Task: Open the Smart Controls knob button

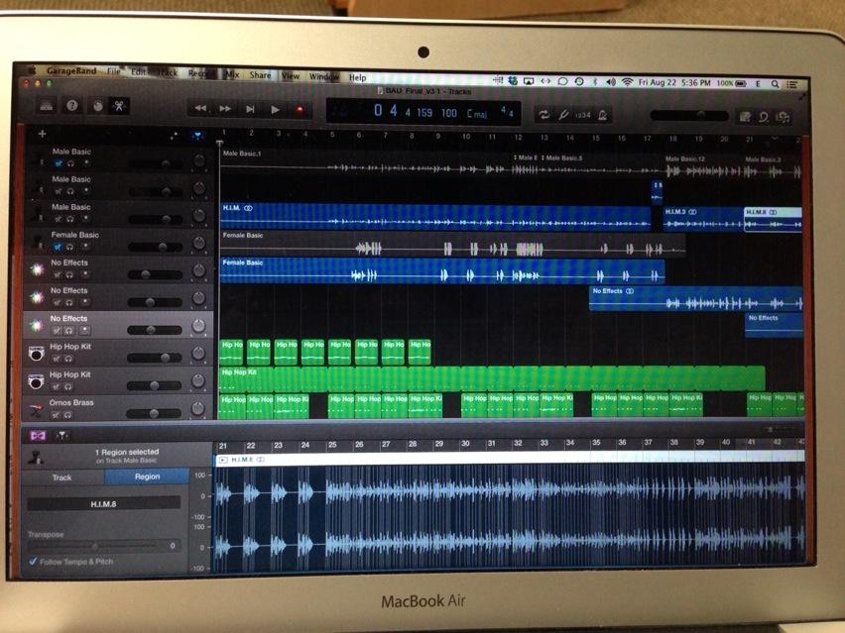Action: pos(97,106)
